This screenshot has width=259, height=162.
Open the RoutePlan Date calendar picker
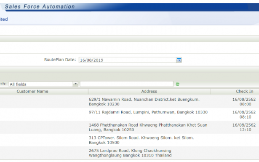(179, 60)
